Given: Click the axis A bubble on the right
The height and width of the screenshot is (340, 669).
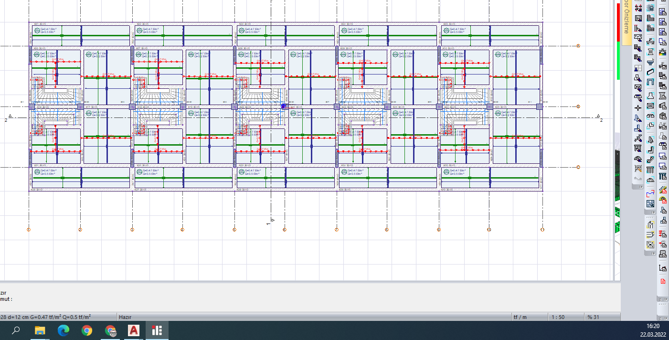Looking at the screenshot, I should [x=578, y=46].
